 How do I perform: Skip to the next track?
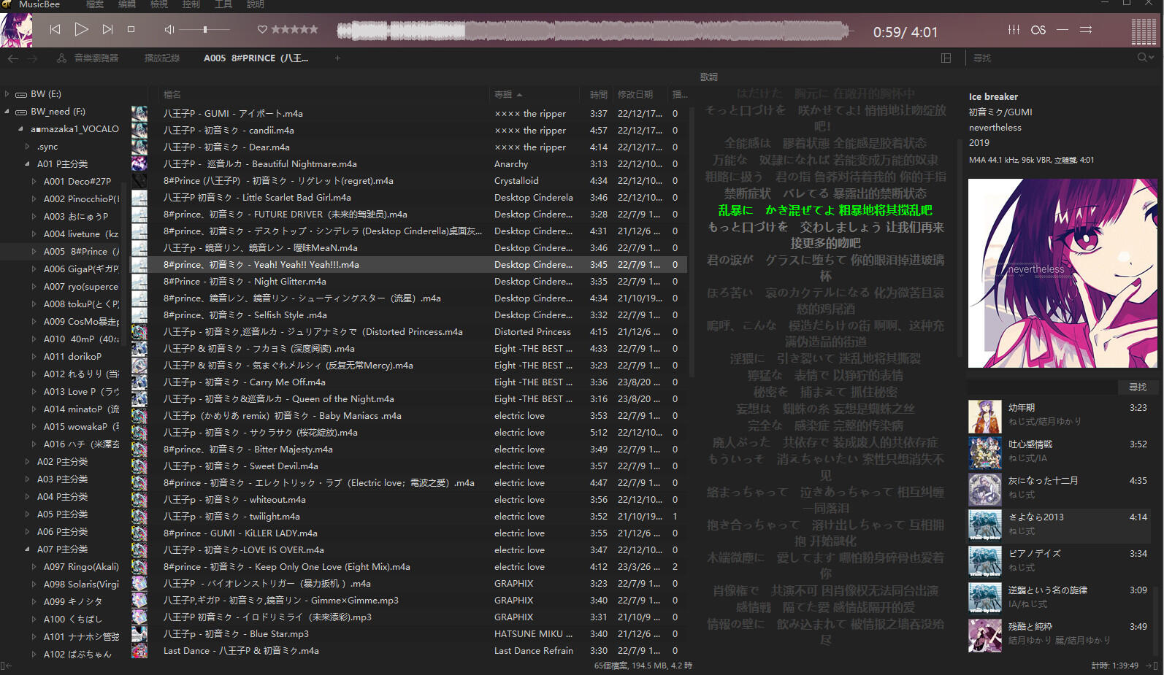[107, 30]
